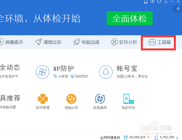Close the window

[178, 1]
